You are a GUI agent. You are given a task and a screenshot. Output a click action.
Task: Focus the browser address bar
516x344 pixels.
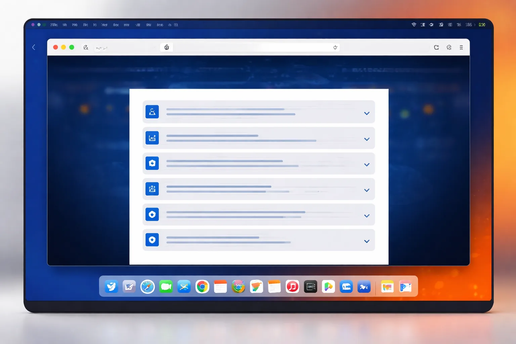(x=250, y=47)
